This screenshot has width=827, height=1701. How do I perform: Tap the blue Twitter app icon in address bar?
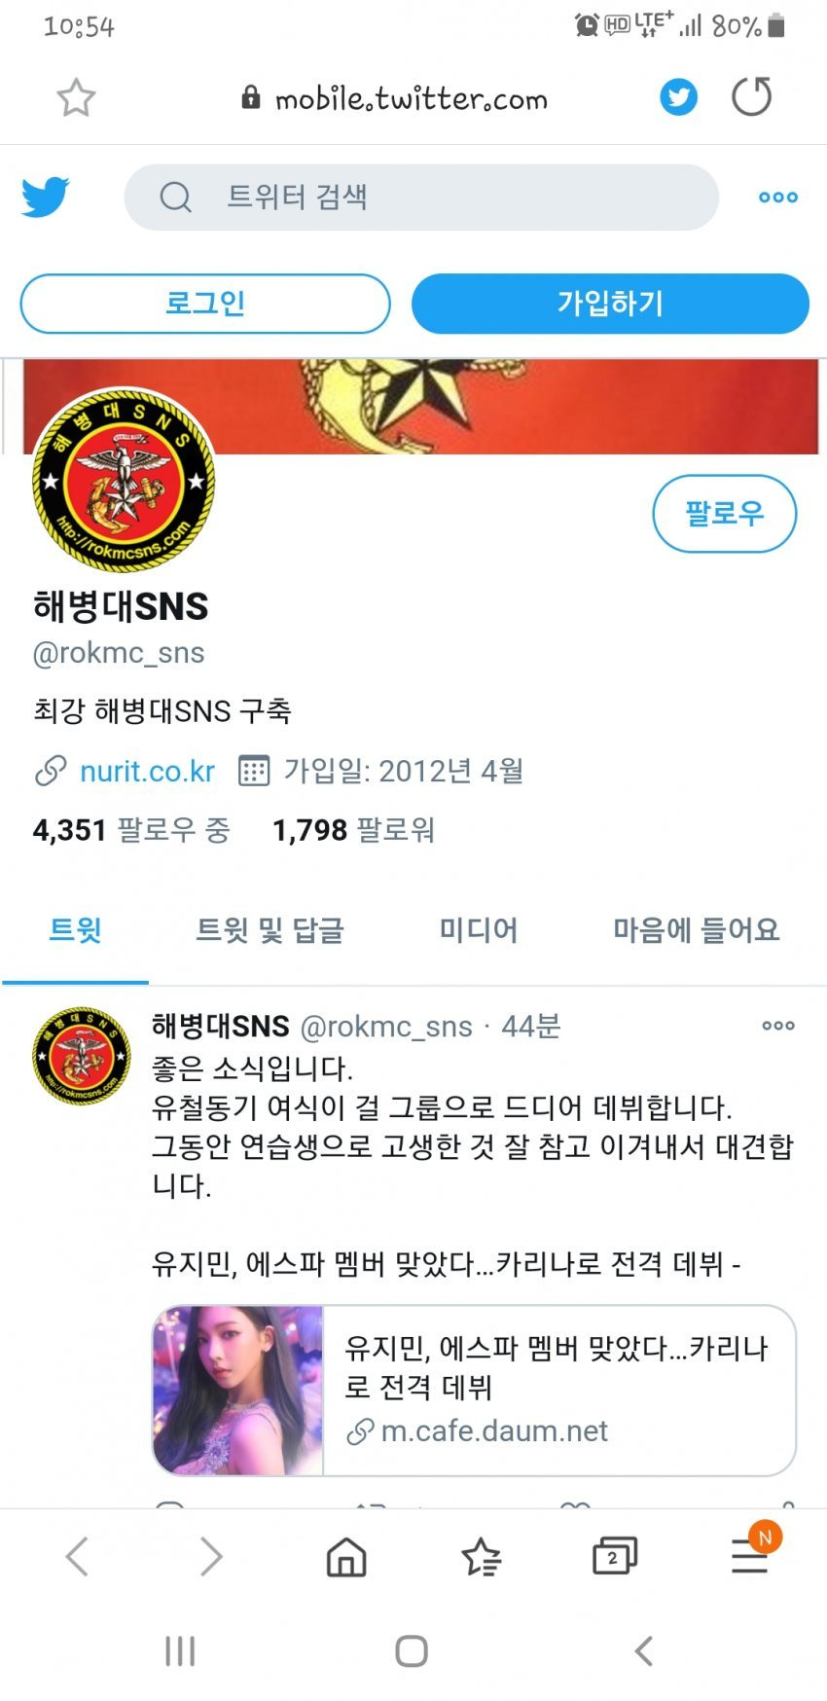point(678,97)
